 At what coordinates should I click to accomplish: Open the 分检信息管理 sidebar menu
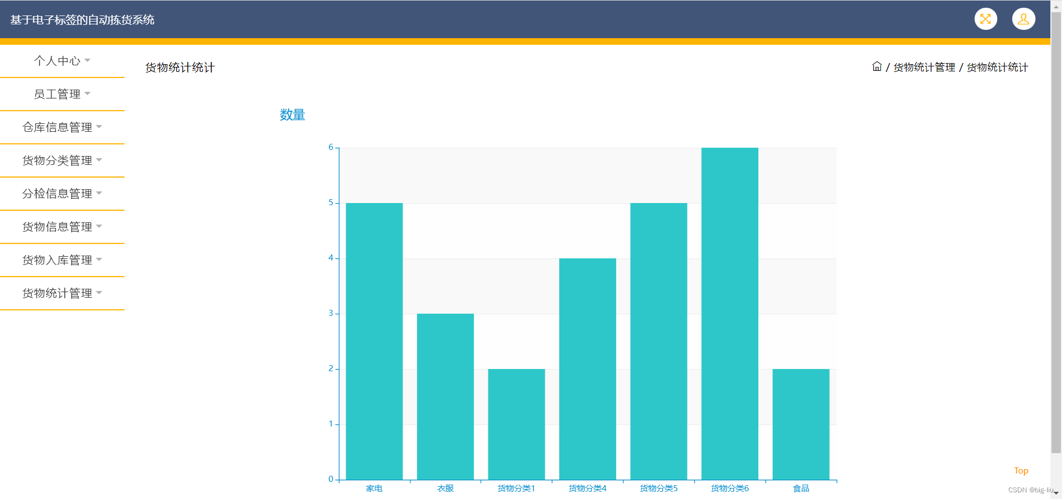tap(62, 194)
